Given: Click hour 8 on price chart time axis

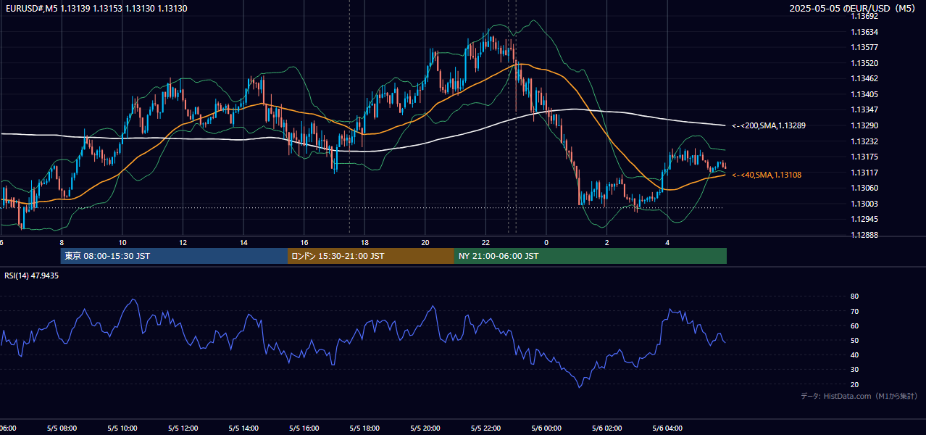Looking at the screenshot, I should tap(62, 242).
